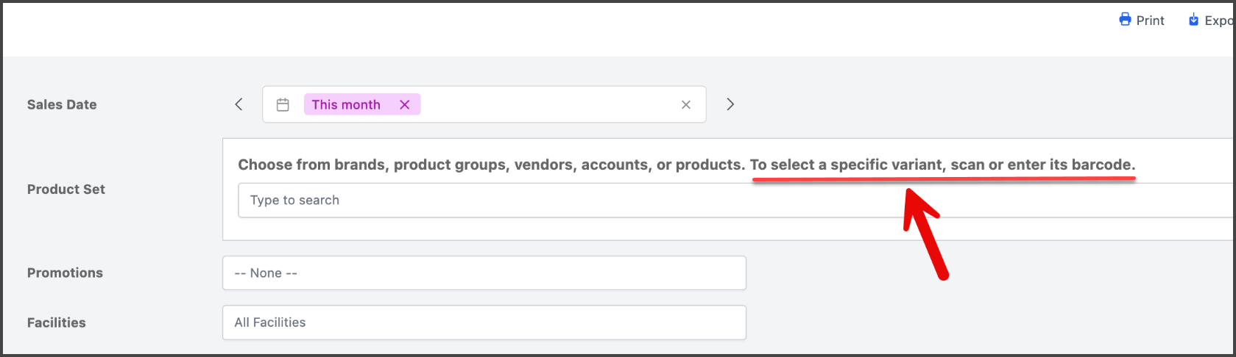Go to previous Sales Date period
The image size is (1236, 357).
tap(239, 104)
